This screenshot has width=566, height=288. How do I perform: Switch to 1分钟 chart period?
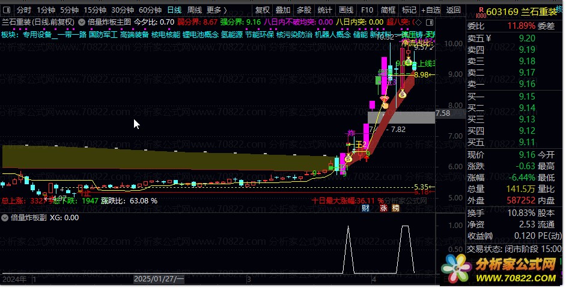click(x=46, y=10)
